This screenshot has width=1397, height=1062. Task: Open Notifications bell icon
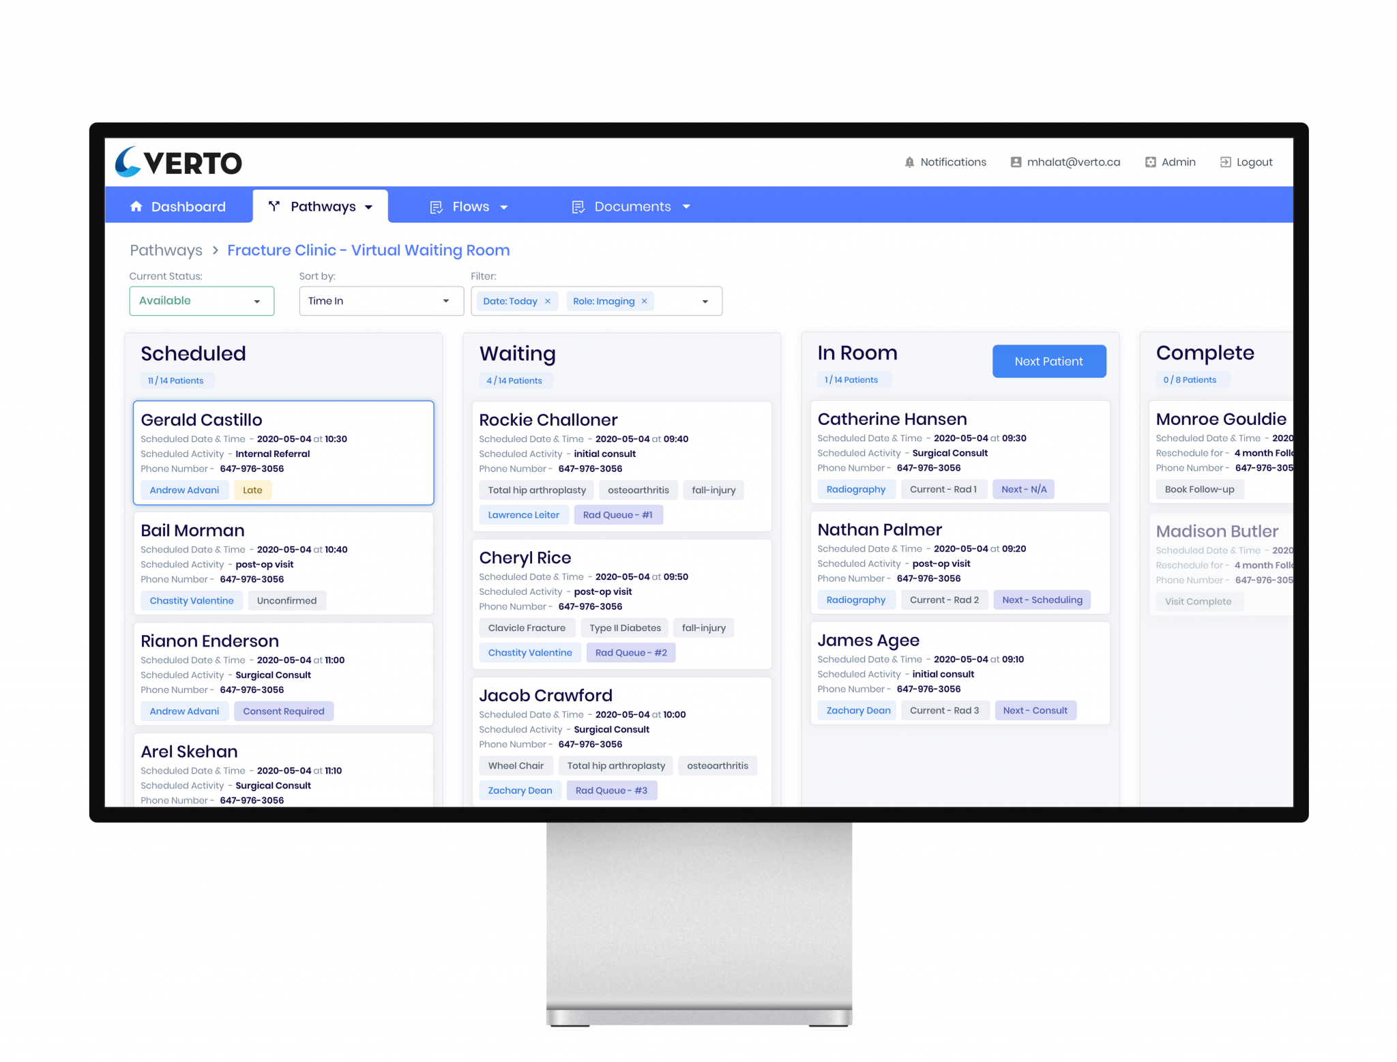coord(909,162)
